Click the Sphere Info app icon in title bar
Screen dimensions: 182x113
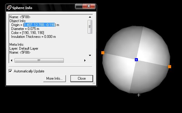click(9, 8)
